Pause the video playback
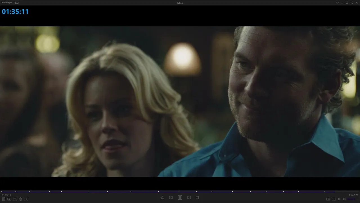The width and height of the screenshot is (360, 203). 180,198
